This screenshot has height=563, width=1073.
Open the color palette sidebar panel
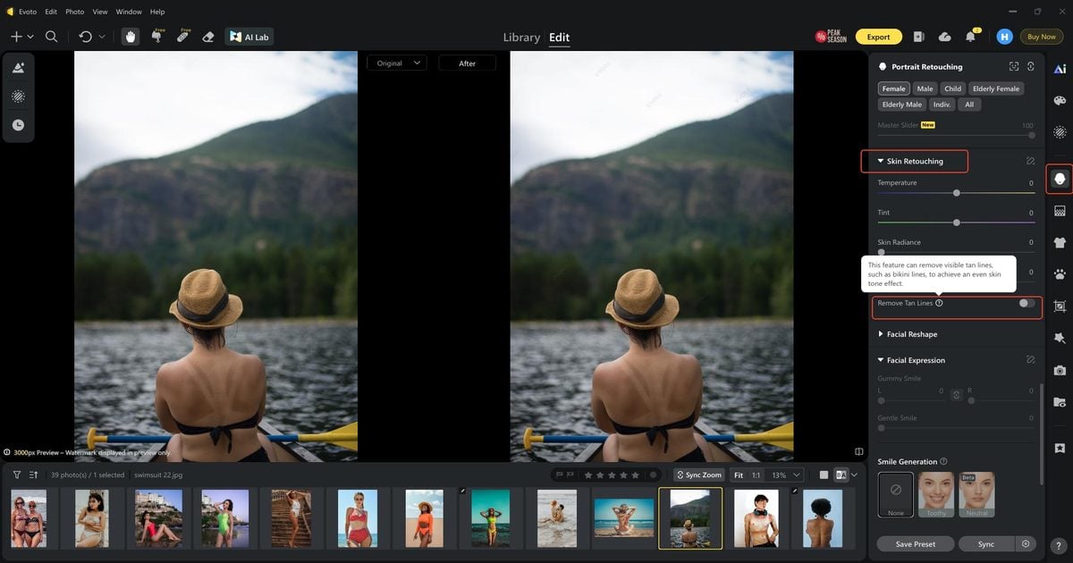pyautogui.click(x=1060, y=100)
